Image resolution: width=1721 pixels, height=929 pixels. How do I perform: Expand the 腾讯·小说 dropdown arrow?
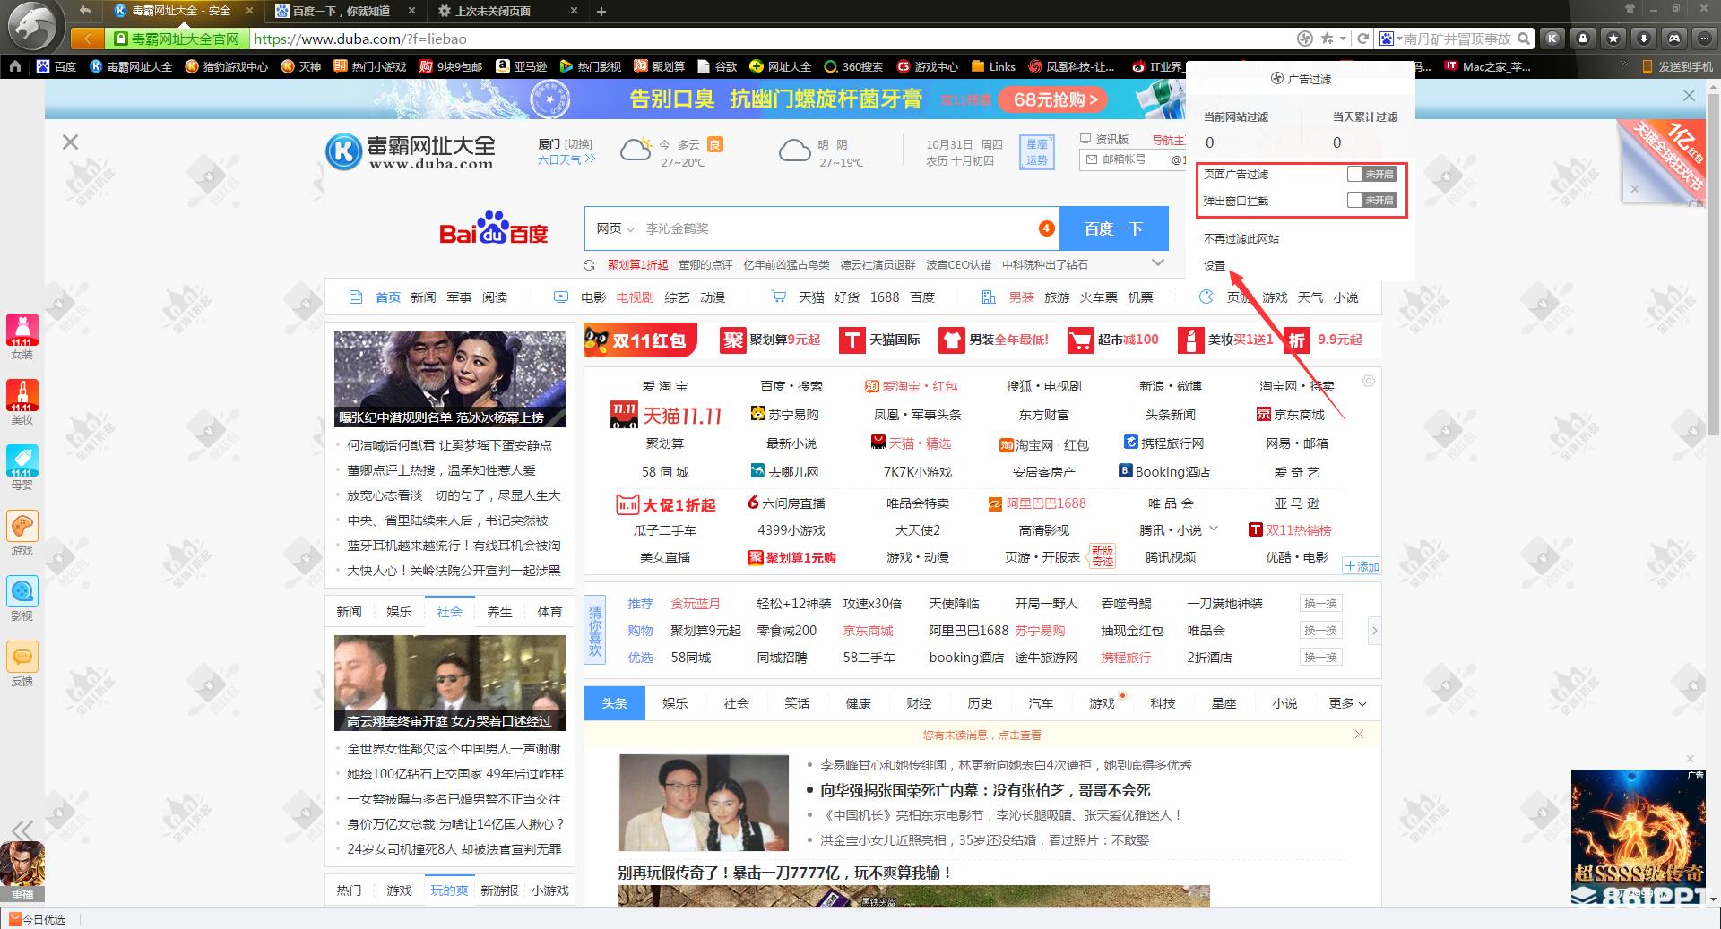1215,529
